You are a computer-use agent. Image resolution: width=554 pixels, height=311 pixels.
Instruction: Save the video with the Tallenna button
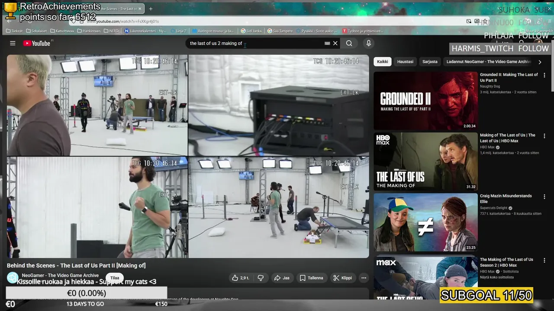click(312, 278)
